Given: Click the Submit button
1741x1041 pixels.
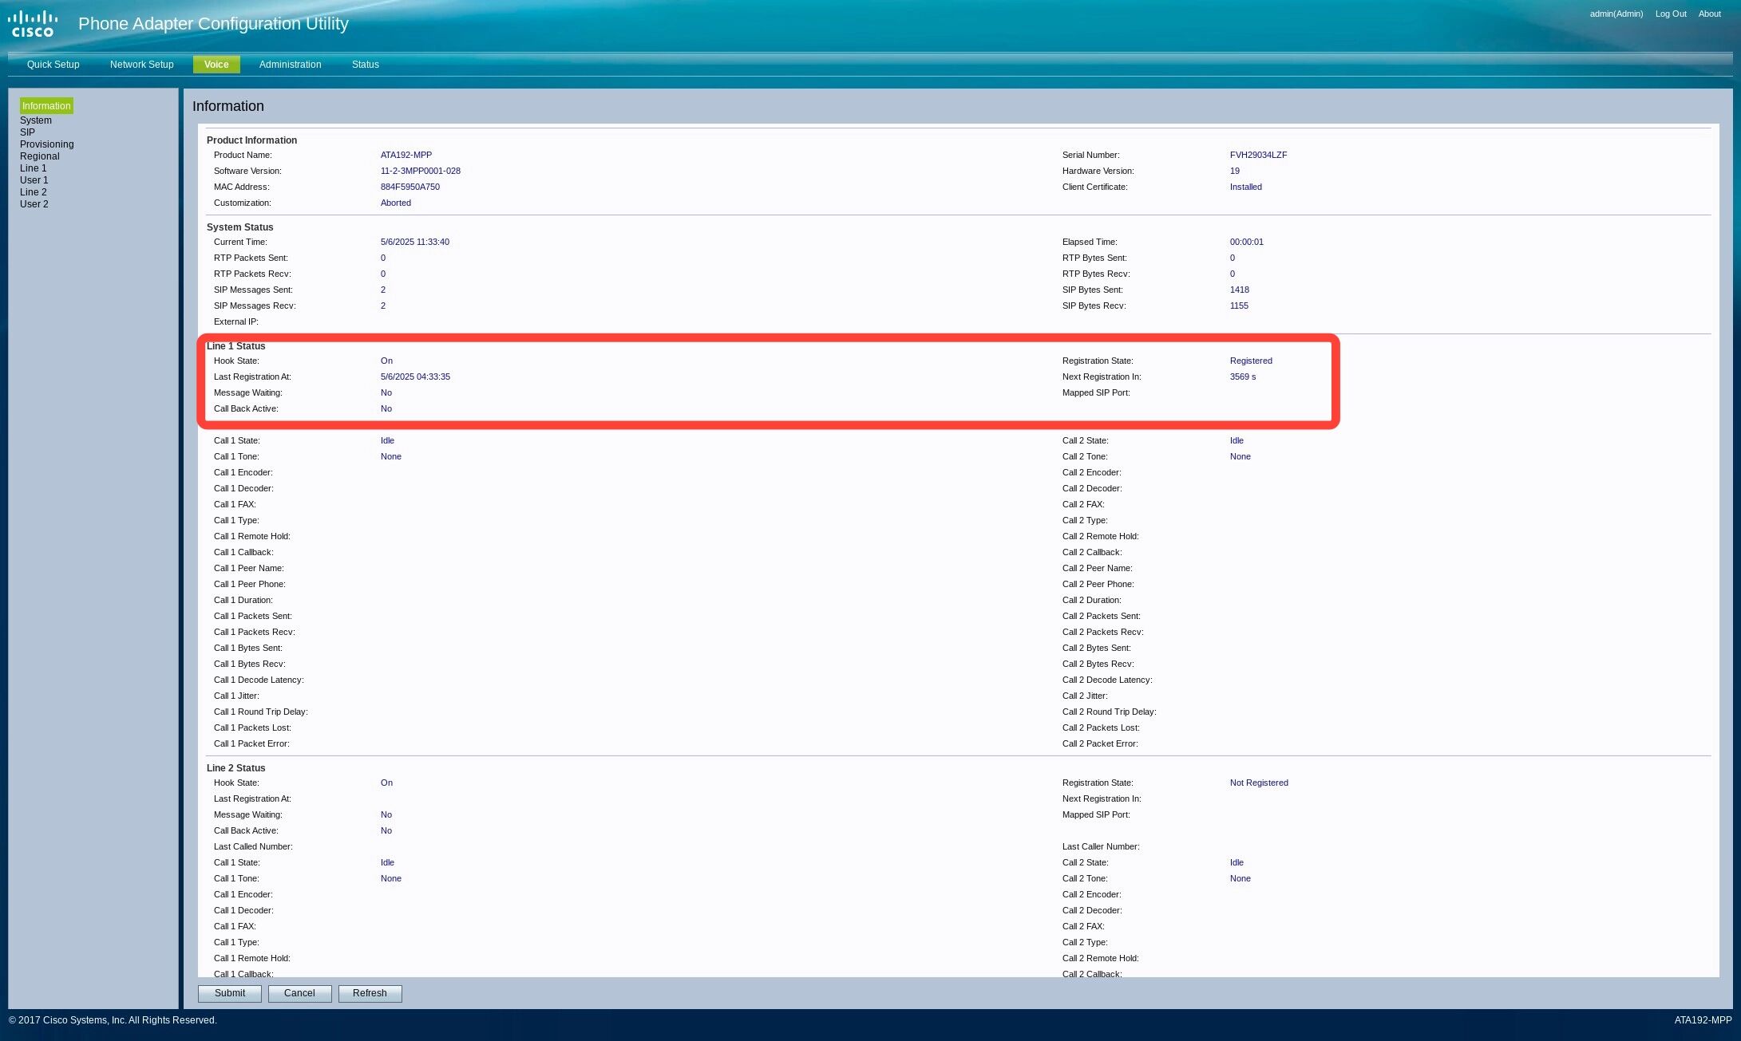Looking at the screenshot, I should pos(230,993).
